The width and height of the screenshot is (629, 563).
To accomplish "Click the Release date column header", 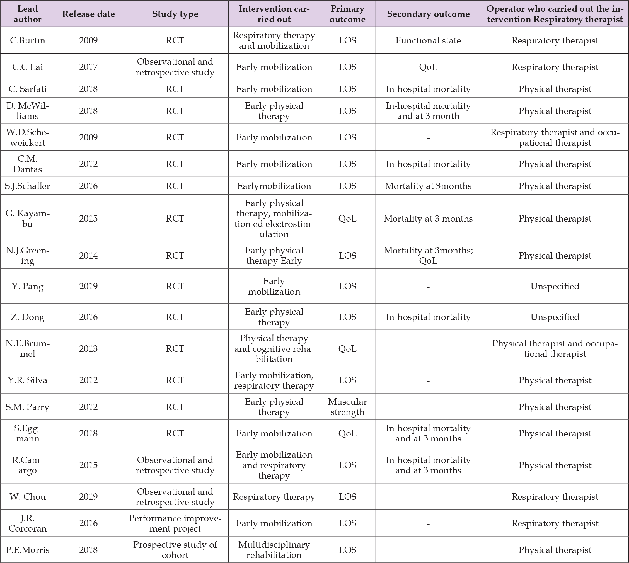I will (x=88, y=14).
